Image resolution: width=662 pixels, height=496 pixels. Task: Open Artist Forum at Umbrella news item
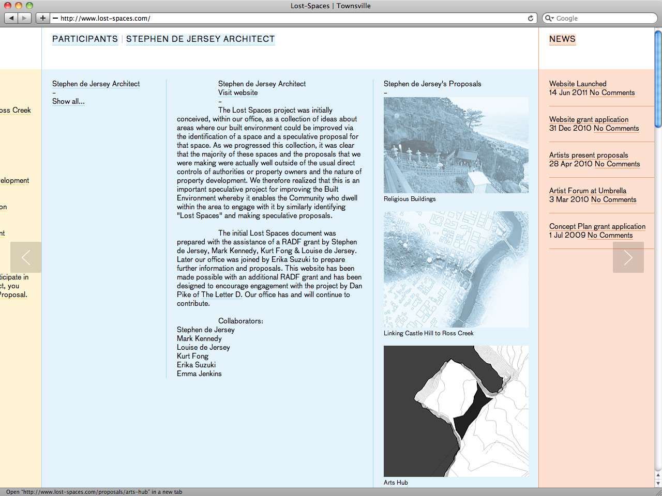tap(588, 191)
